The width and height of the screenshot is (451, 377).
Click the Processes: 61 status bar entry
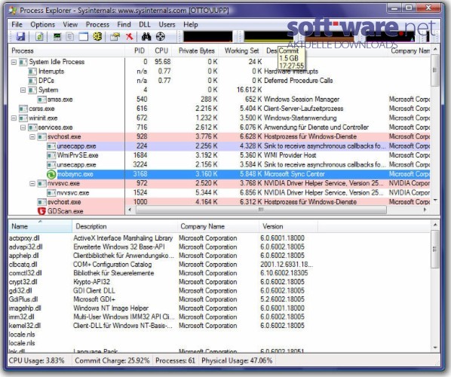point(175,360)
